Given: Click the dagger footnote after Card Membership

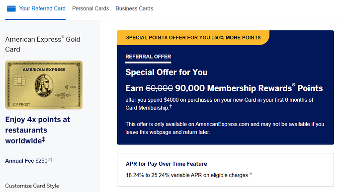Looking at the screenshot, I should point(171,106).
